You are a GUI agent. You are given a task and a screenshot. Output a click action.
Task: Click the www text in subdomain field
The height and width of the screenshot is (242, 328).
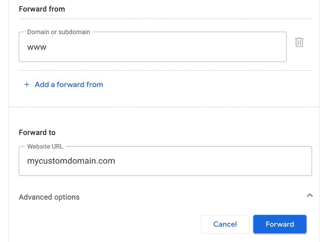click(37, 47)
